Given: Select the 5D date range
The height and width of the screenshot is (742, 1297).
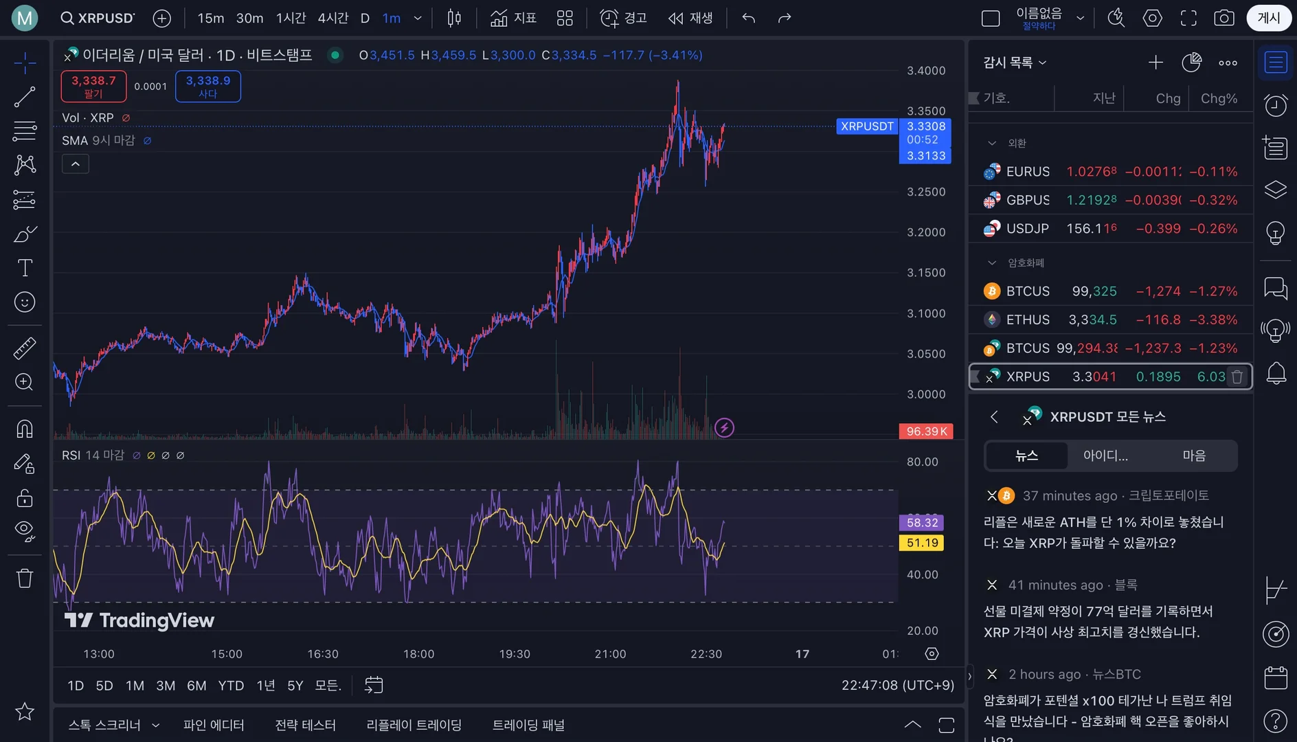Looking at the screenshot, I should [104, 686].
